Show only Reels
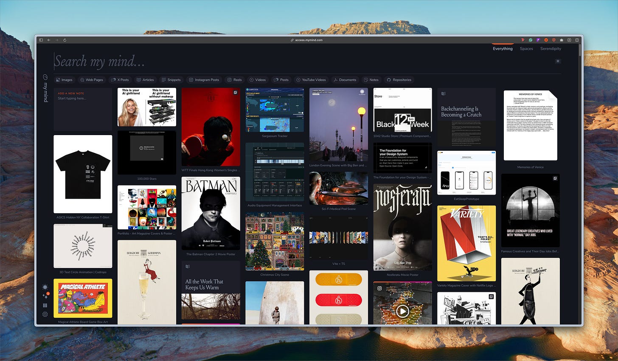This screenshot has height=361, width=618. [235, 80]
